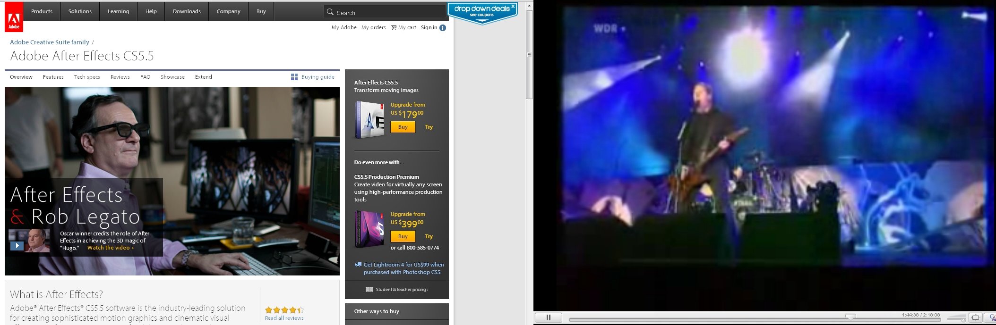The width and height of the screenshot is (996, 325).
Task: Click the CS5.5 Production Premium box image
Action: 369,229
